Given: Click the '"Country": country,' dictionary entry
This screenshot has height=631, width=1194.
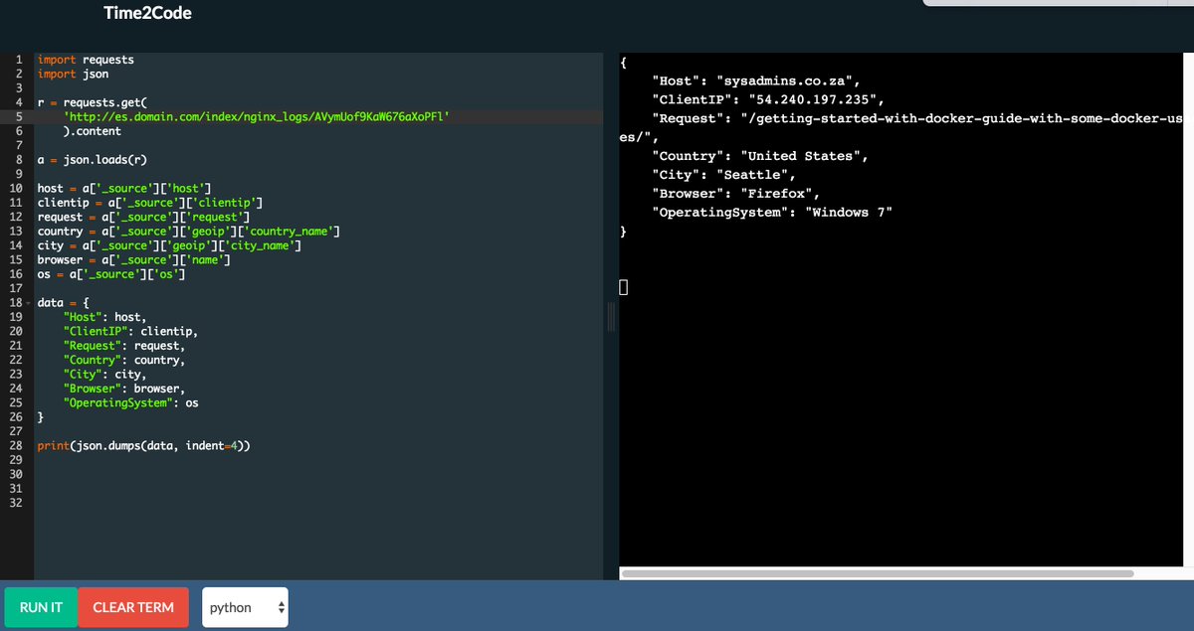Looking at the screenshot, I should [x=124, y=361].
